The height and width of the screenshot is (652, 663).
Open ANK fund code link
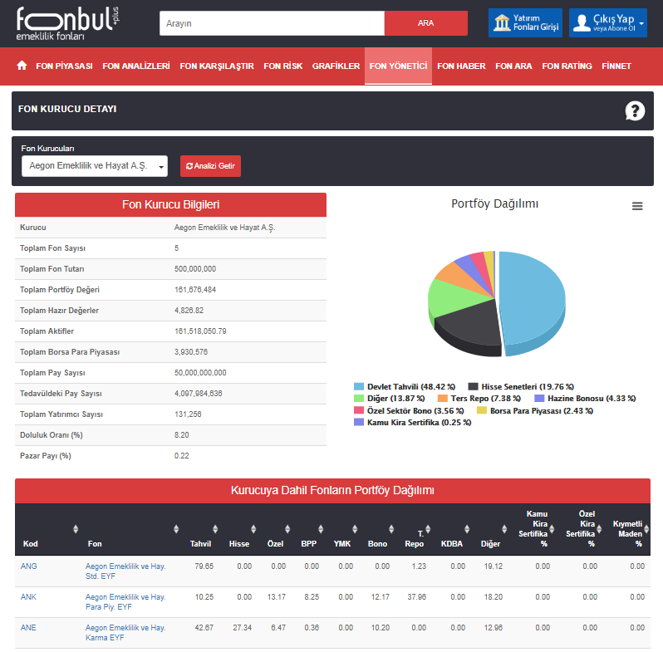pos(28,597)
